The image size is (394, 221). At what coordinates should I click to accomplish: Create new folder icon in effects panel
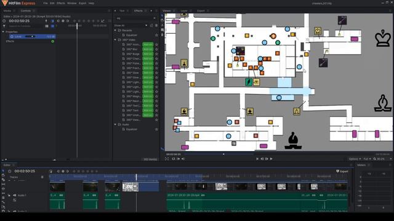tap(151, 26)
